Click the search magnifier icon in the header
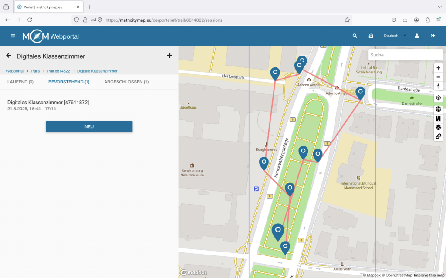 tap(355, 36)
